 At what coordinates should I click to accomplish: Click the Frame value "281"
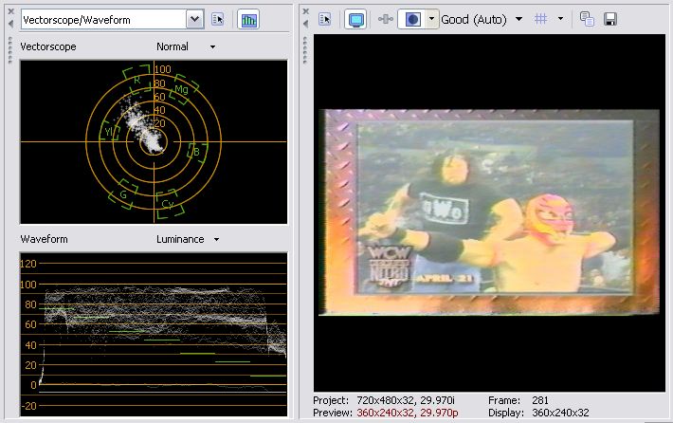[x=540, y=400]
